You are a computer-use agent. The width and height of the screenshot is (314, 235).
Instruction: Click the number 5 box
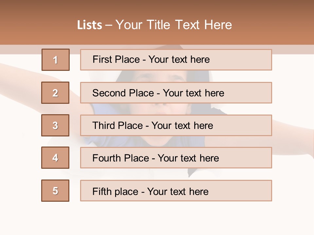tap(55, 191)
